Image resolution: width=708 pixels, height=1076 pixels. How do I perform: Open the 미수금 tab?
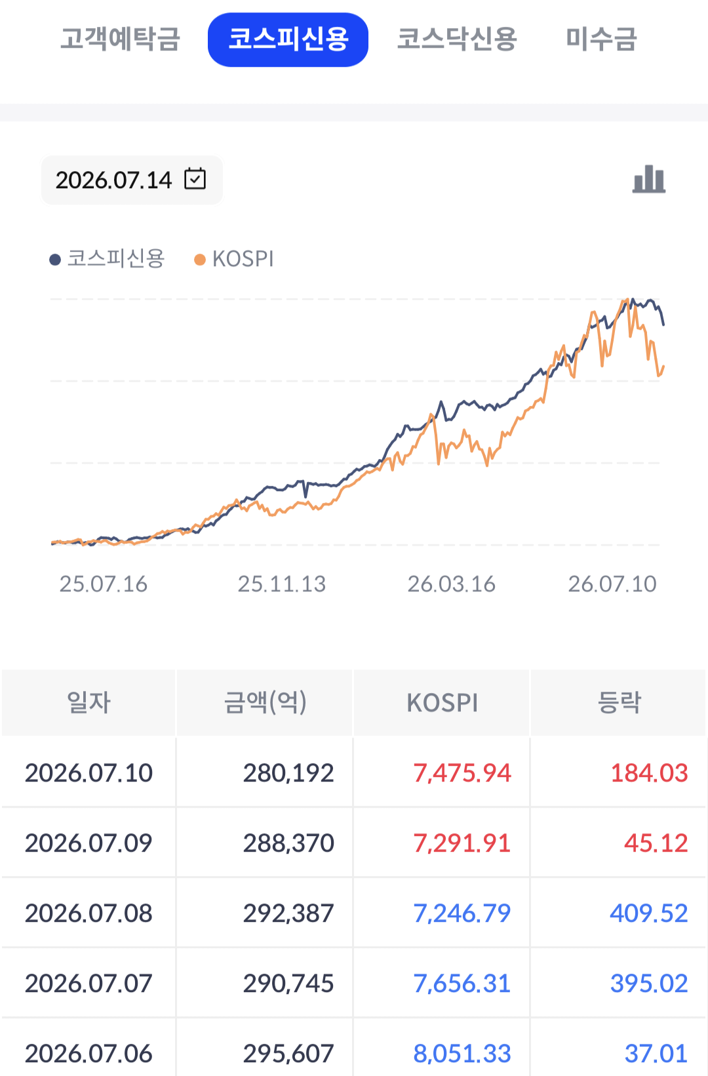[x=601, y=39]
